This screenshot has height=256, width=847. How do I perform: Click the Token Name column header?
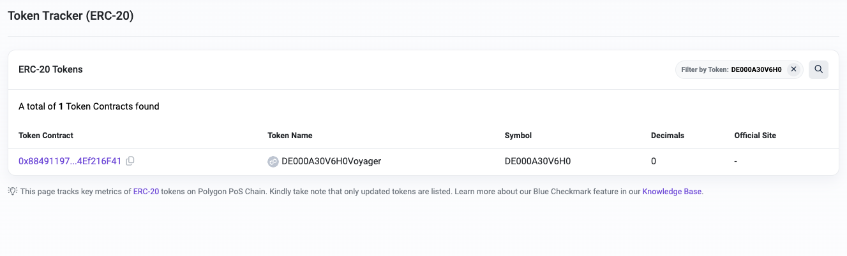pos(290,136)
